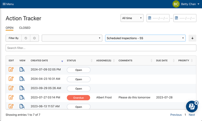Switch to the CLOSED tab
202x121 pixels.
pos(25,28)
